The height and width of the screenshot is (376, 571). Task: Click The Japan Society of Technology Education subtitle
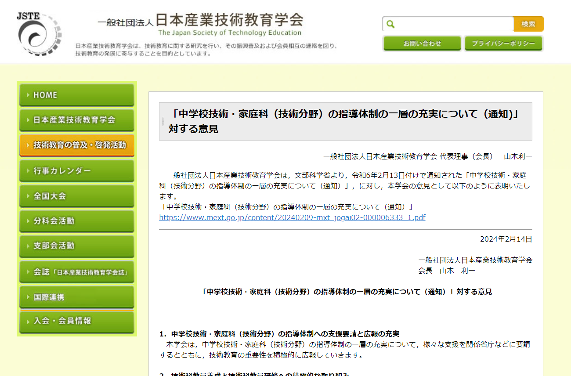(230, 33)
